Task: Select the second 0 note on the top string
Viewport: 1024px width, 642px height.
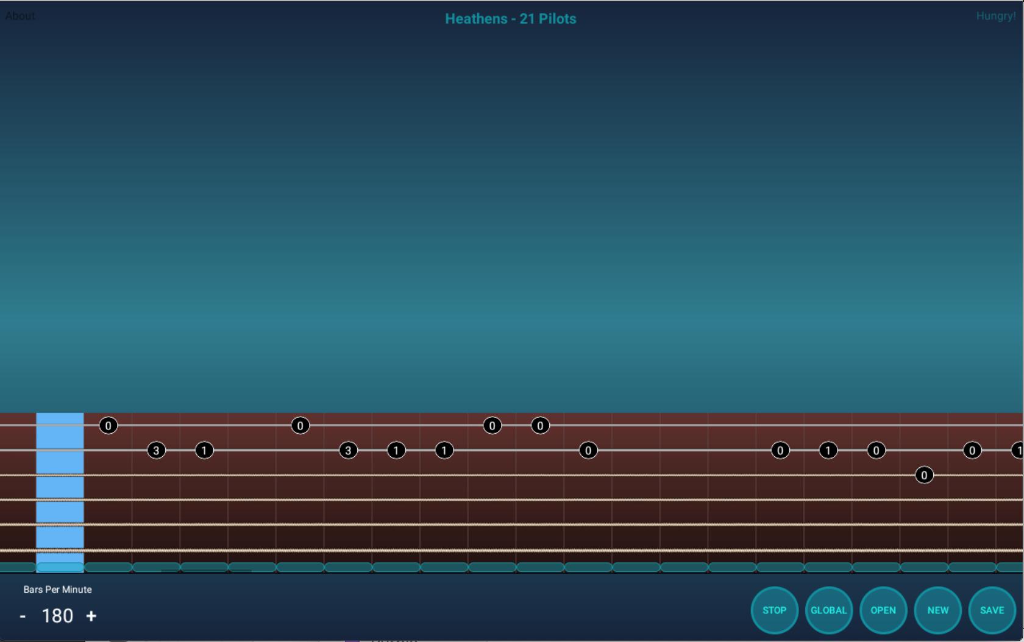Action: tap(300, 426)
